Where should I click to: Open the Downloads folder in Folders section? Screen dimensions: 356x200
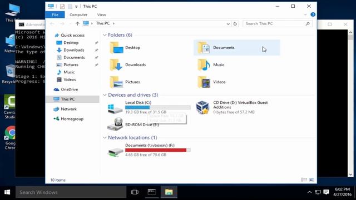pos(127,65)
